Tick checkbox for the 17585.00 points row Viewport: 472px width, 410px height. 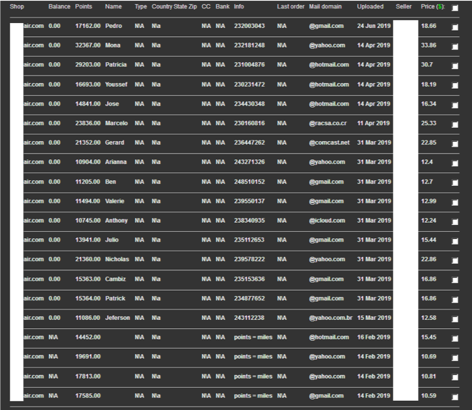pyautogui.click(x=455, y=397)
